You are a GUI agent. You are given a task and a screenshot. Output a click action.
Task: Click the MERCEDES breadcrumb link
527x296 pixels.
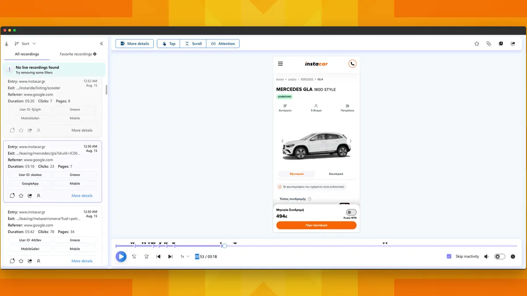click(x=307, y=79)
